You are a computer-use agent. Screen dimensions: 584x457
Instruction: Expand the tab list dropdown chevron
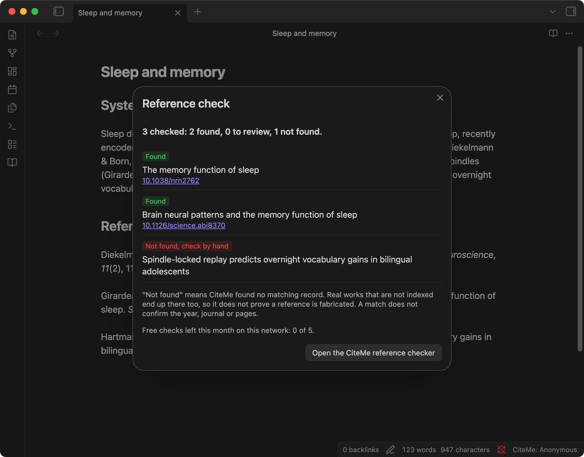[553, 12]
